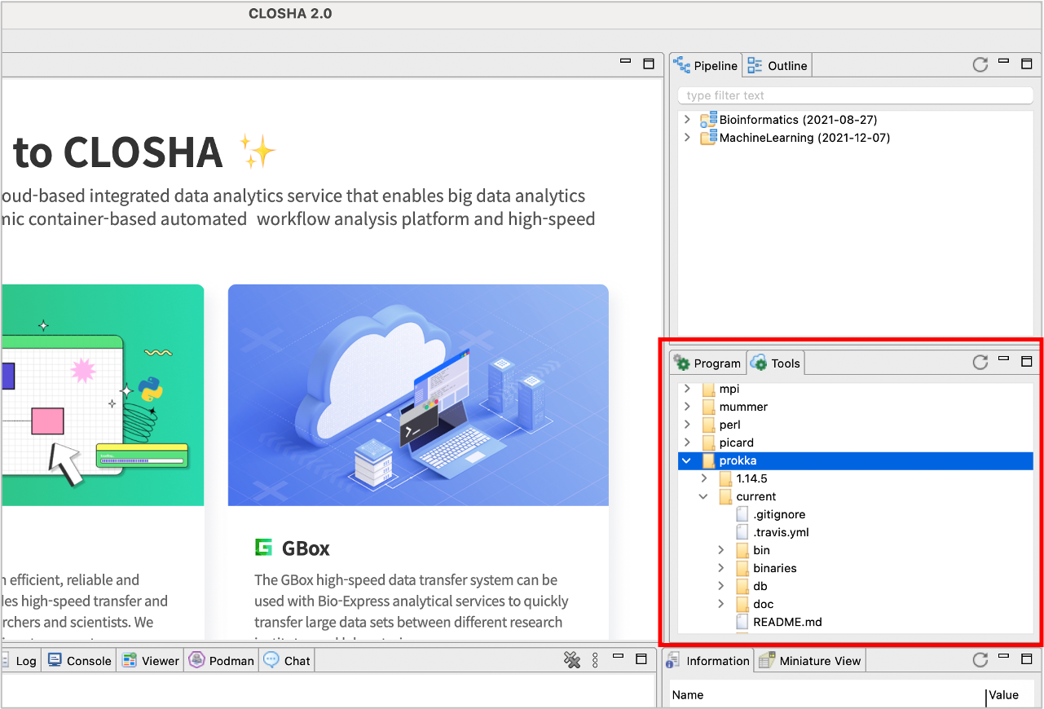The image size is (1044, 709).
Task: Expand the bin folder
Action: click(x=720, y=550)
